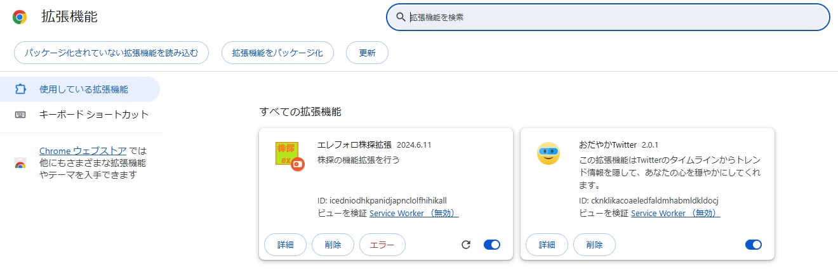
Task: Turn off the おだやかTwitter extension toggle
Action: pos(754,245)
